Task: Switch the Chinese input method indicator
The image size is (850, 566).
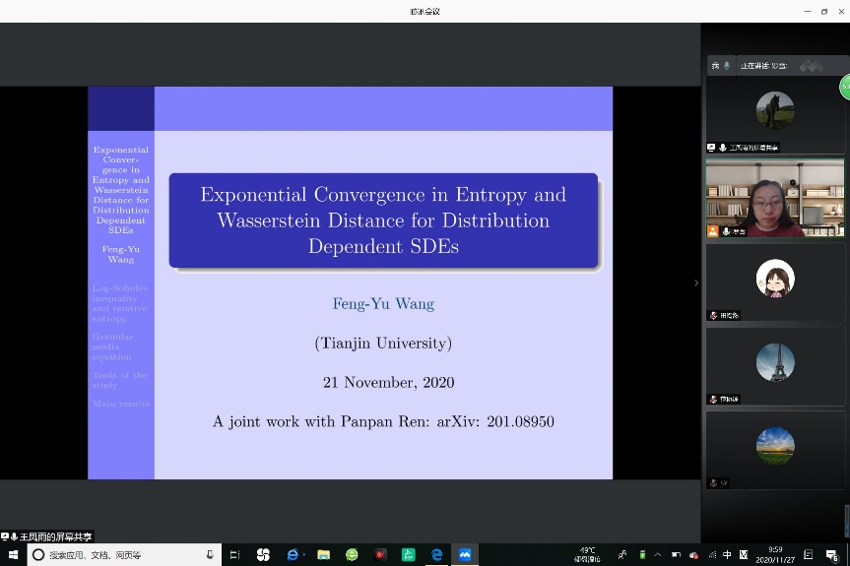Action: [x=727, y=555]
